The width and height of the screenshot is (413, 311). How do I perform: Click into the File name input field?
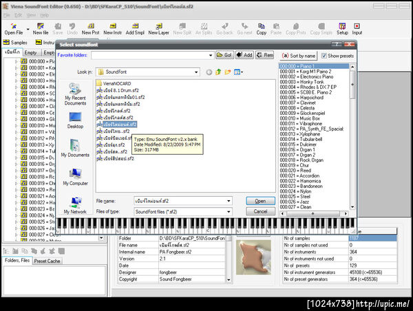point(180,201)
